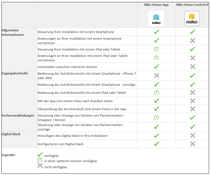Click the green checkmark icon in the legend

click(40, 155)
